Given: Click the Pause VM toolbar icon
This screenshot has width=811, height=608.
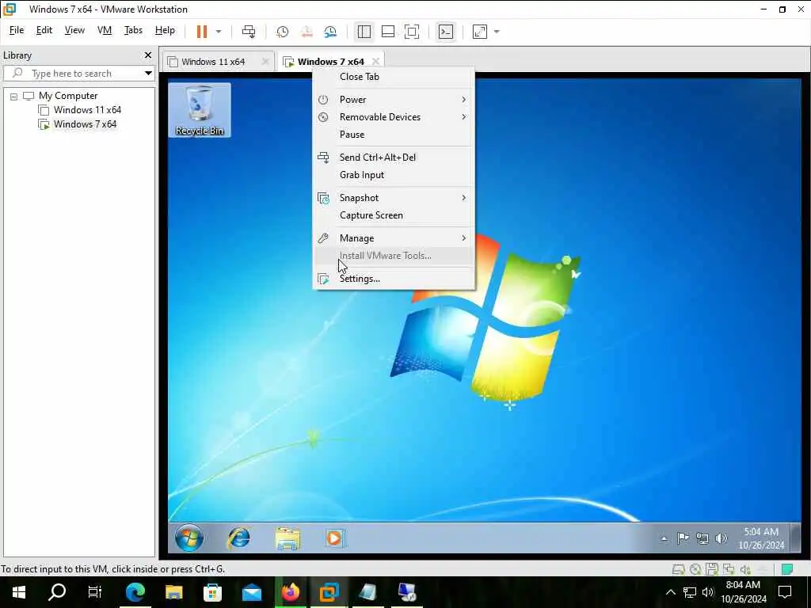Looking at the screenshot, I should 202,32.
